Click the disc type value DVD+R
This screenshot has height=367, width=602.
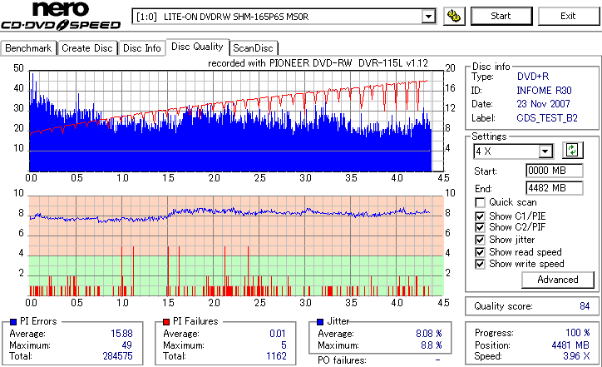[533, 77]
